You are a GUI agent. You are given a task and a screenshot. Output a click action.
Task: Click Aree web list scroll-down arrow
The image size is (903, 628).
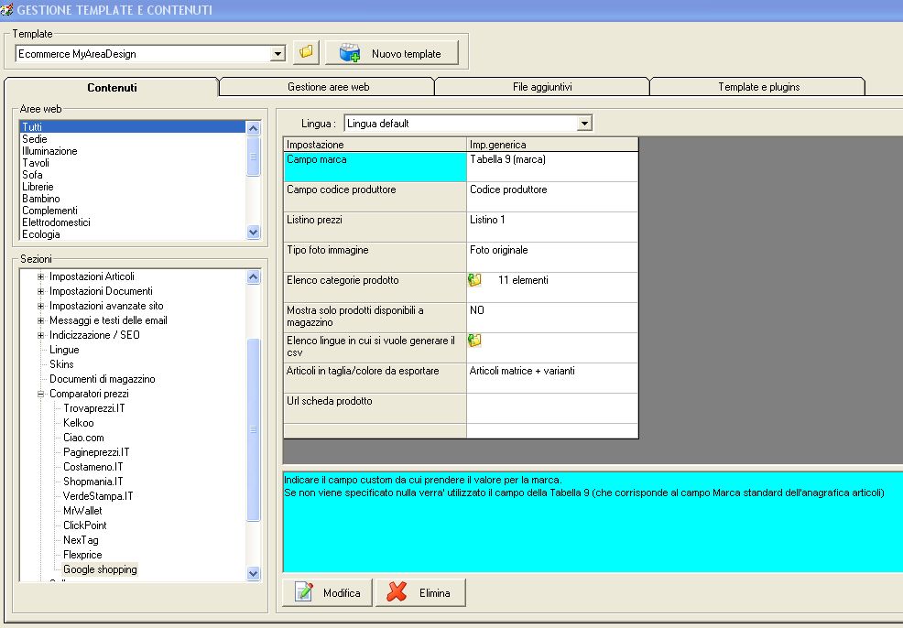coord(253,232)
